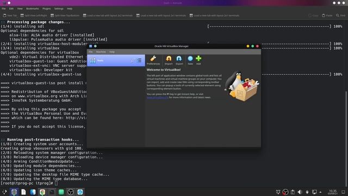Image resolution: width=348 pixels, height=196 pixels.
Task: Click the Import appliance toolbar icon
Action: tap(169, 60)
